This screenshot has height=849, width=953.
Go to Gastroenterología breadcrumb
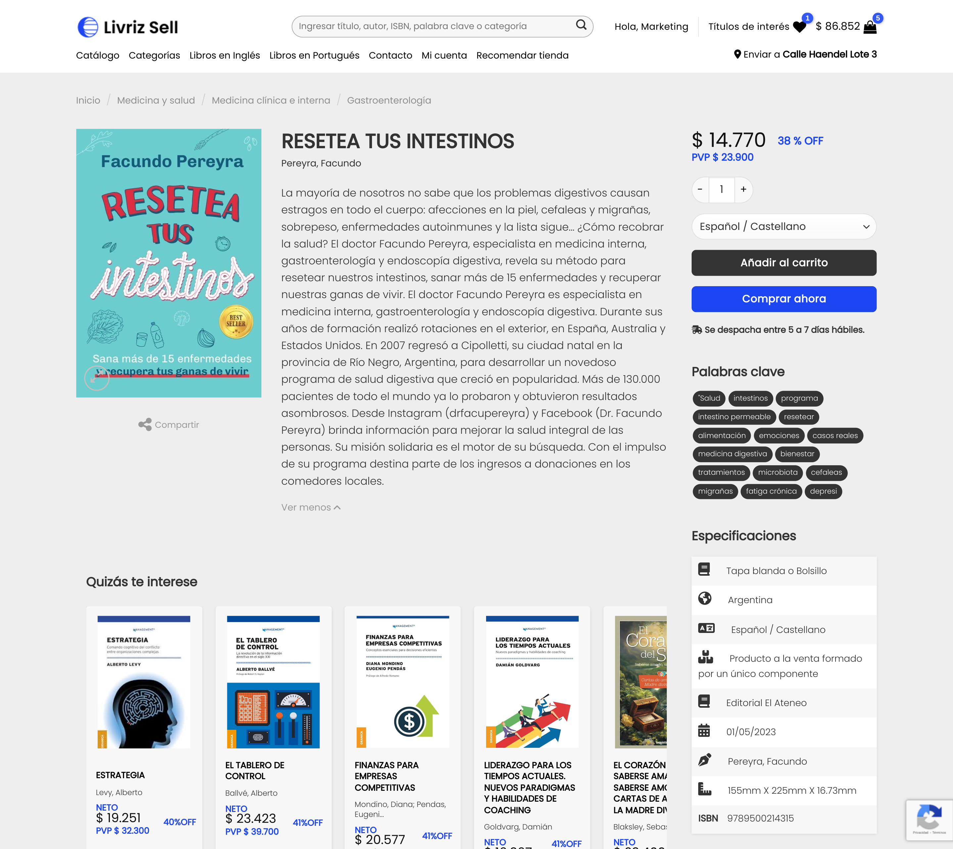coord(389,100)
